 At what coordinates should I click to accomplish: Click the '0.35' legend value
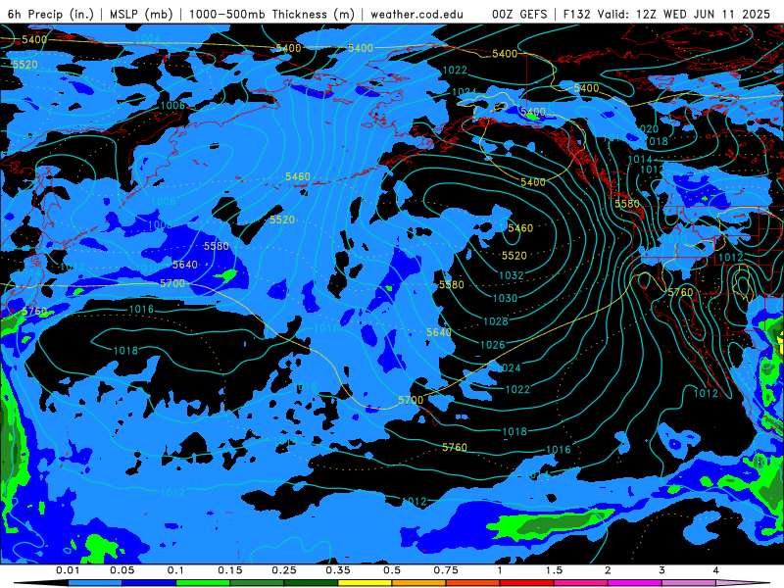pos(338,570)
